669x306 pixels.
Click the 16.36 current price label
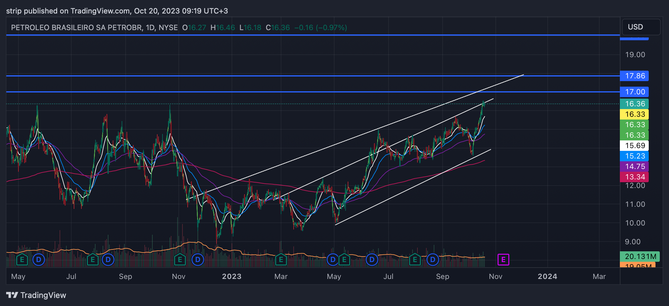(634, 104)
